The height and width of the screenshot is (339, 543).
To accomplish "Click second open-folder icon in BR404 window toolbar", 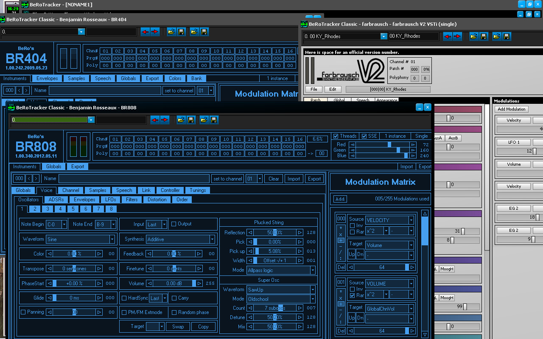I will click(x=195, y=32).
